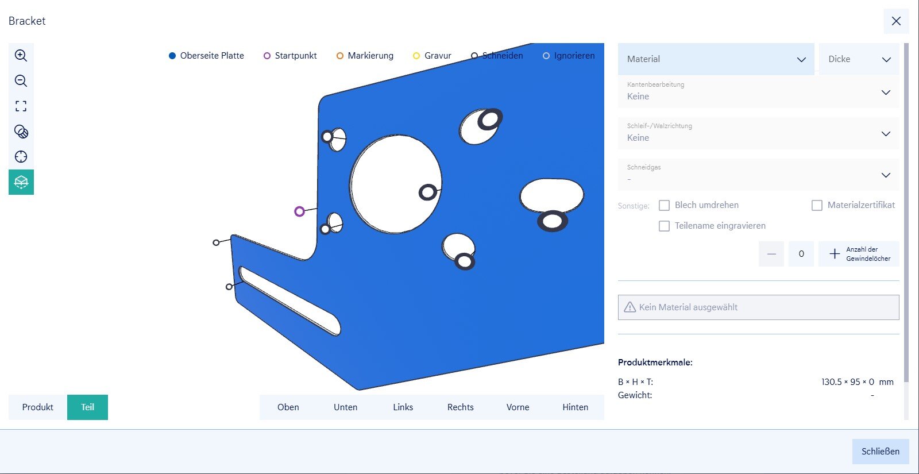Click the crosshair target icon
919x474 pixels.
(21, 157)
